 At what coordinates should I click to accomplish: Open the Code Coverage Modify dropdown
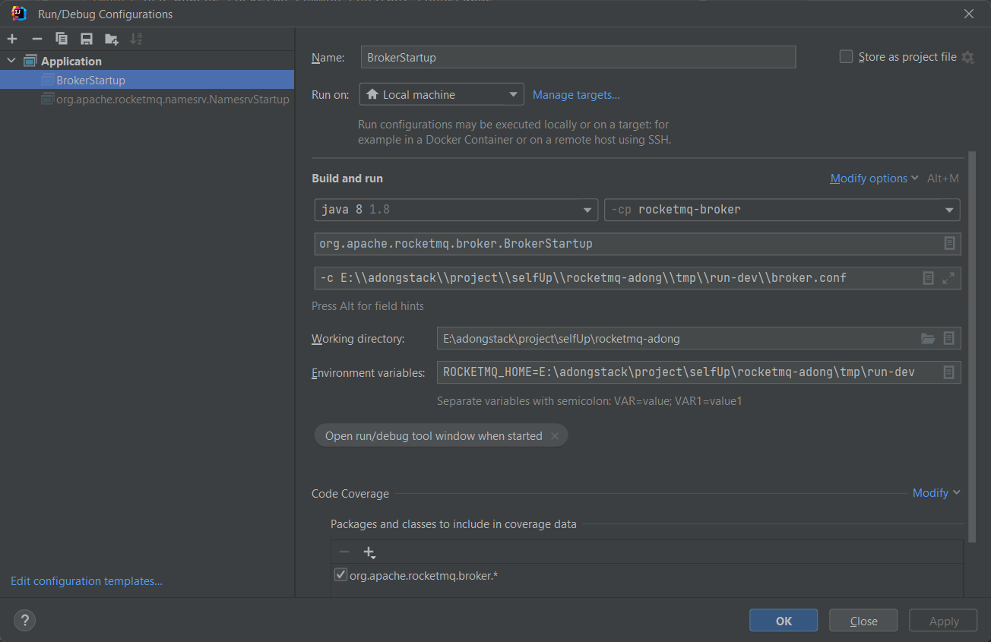pyautogui.click(x=936, y=493)
